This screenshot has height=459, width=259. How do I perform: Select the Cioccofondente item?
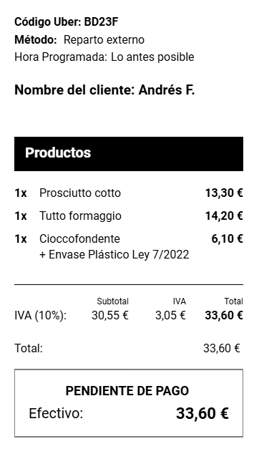pos(79,239)
